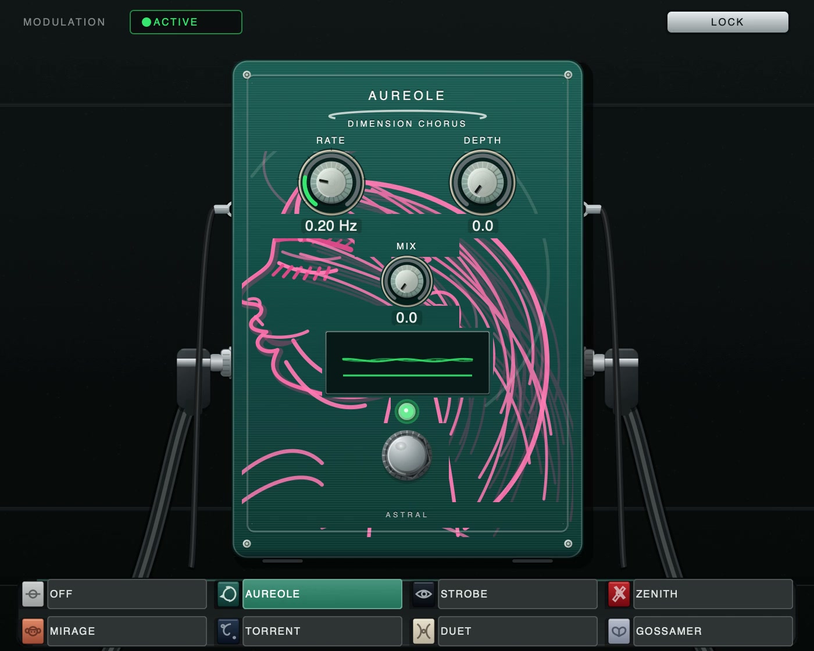
Task: Click the DEPTH knob
Action: coord(483,183)
